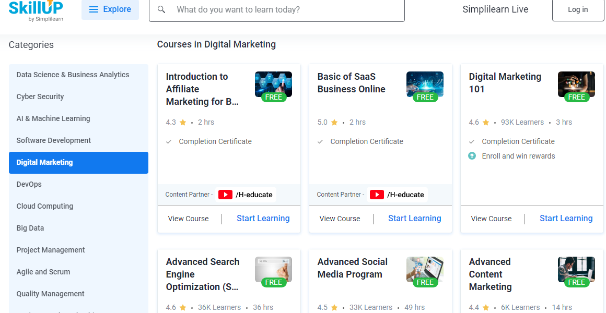Open the Advanced Social Media Program thumbnail
This screenshot has height=313, width=606.
(425, 270)
